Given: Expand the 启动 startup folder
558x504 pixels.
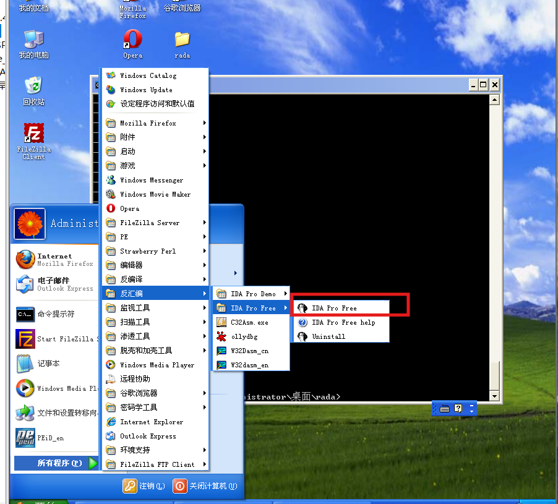Looking at the screenshot, I should tap(155, 152).
